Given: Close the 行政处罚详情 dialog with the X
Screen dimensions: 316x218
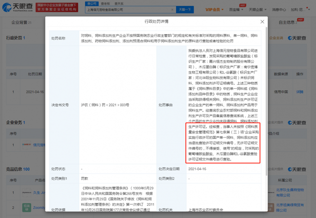Looking at the screenshot, I should coord(262,22).
